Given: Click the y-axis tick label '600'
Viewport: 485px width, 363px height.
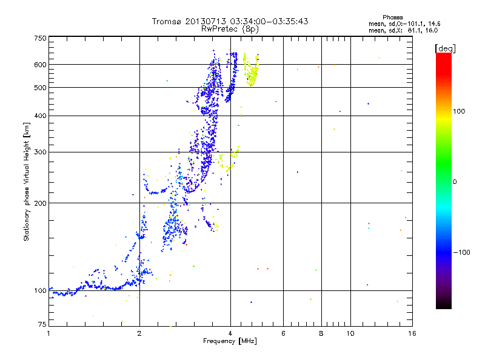Looking at the screenshot, I should click(40, 65).
